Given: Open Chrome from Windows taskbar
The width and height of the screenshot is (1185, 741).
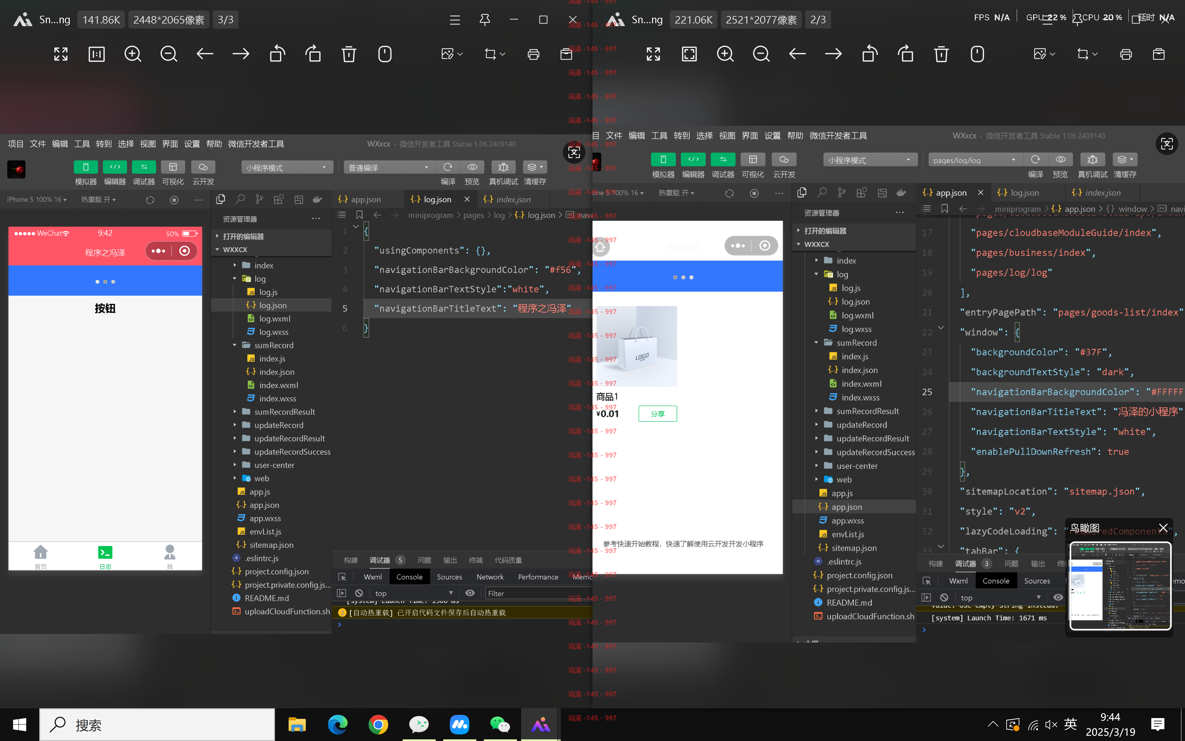Looking at the screenshot, I should [x=378, y=725].
